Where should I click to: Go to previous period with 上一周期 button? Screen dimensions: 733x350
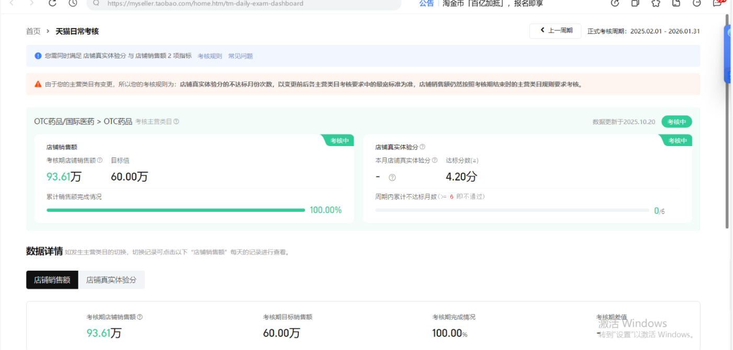[x=555, y=31]
